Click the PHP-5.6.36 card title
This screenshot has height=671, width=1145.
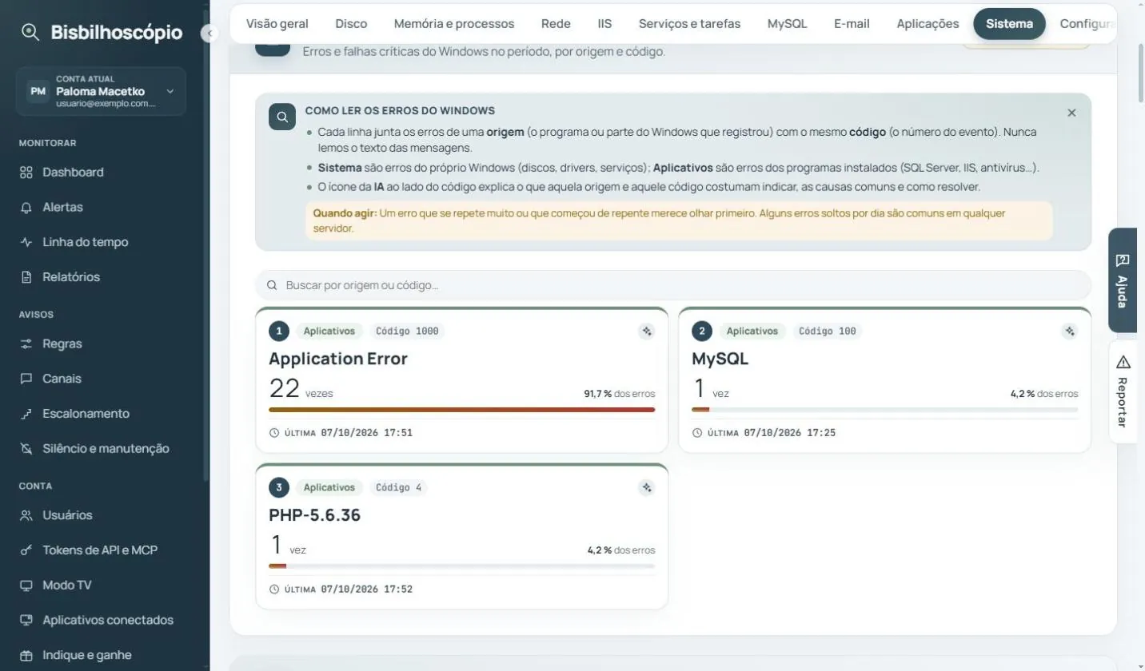point(314,515)
